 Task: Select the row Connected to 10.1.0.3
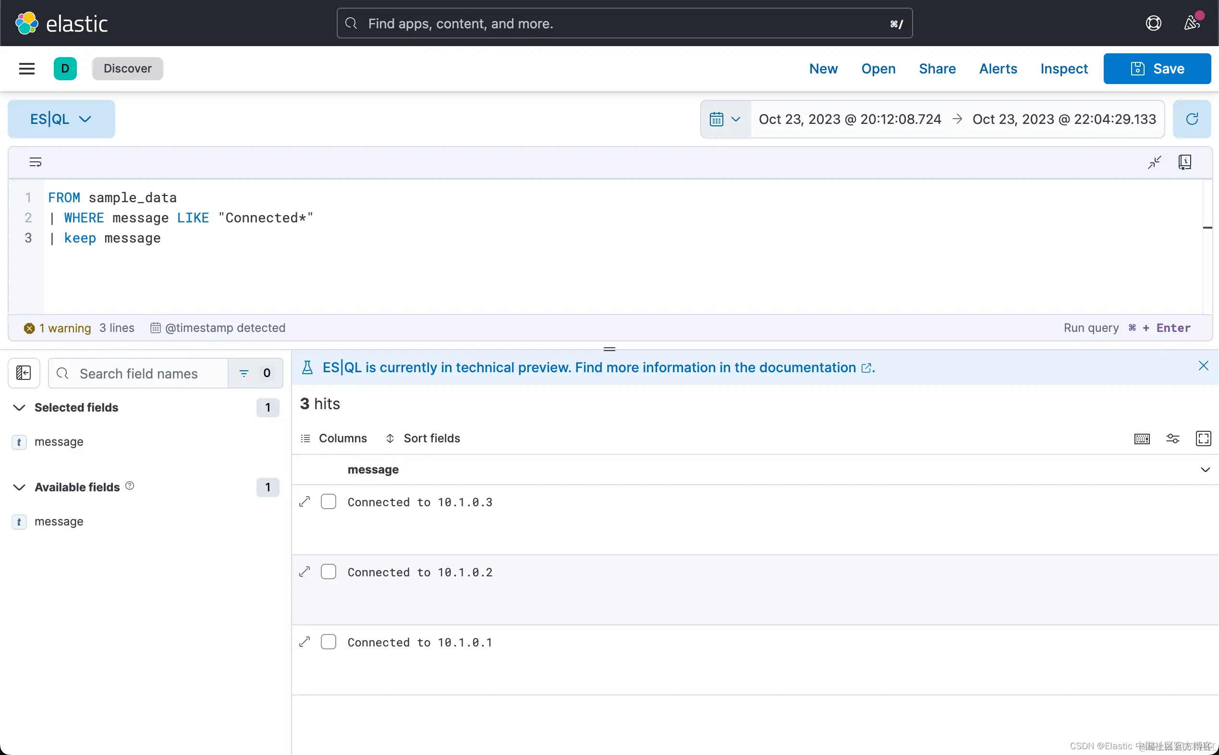(x=329, y=502)
